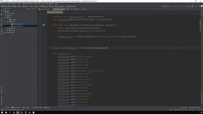Viewport: 203px width, 114px height.
Task: Click the Debug app toolbar icon
Action: pyautogui.click(x=176, y=6)
